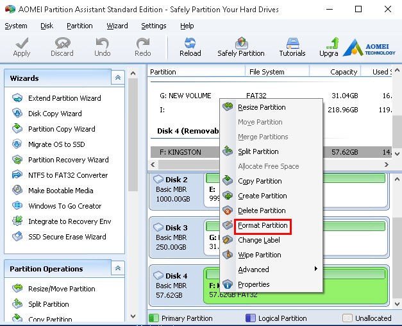Expand the Advanced submenu arrow
Screen dimensions: 402x326
click(316, 268)
